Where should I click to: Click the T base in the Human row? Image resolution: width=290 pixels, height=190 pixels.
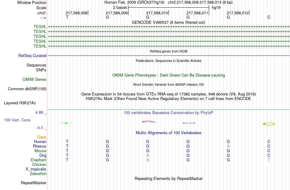(67, 142)
